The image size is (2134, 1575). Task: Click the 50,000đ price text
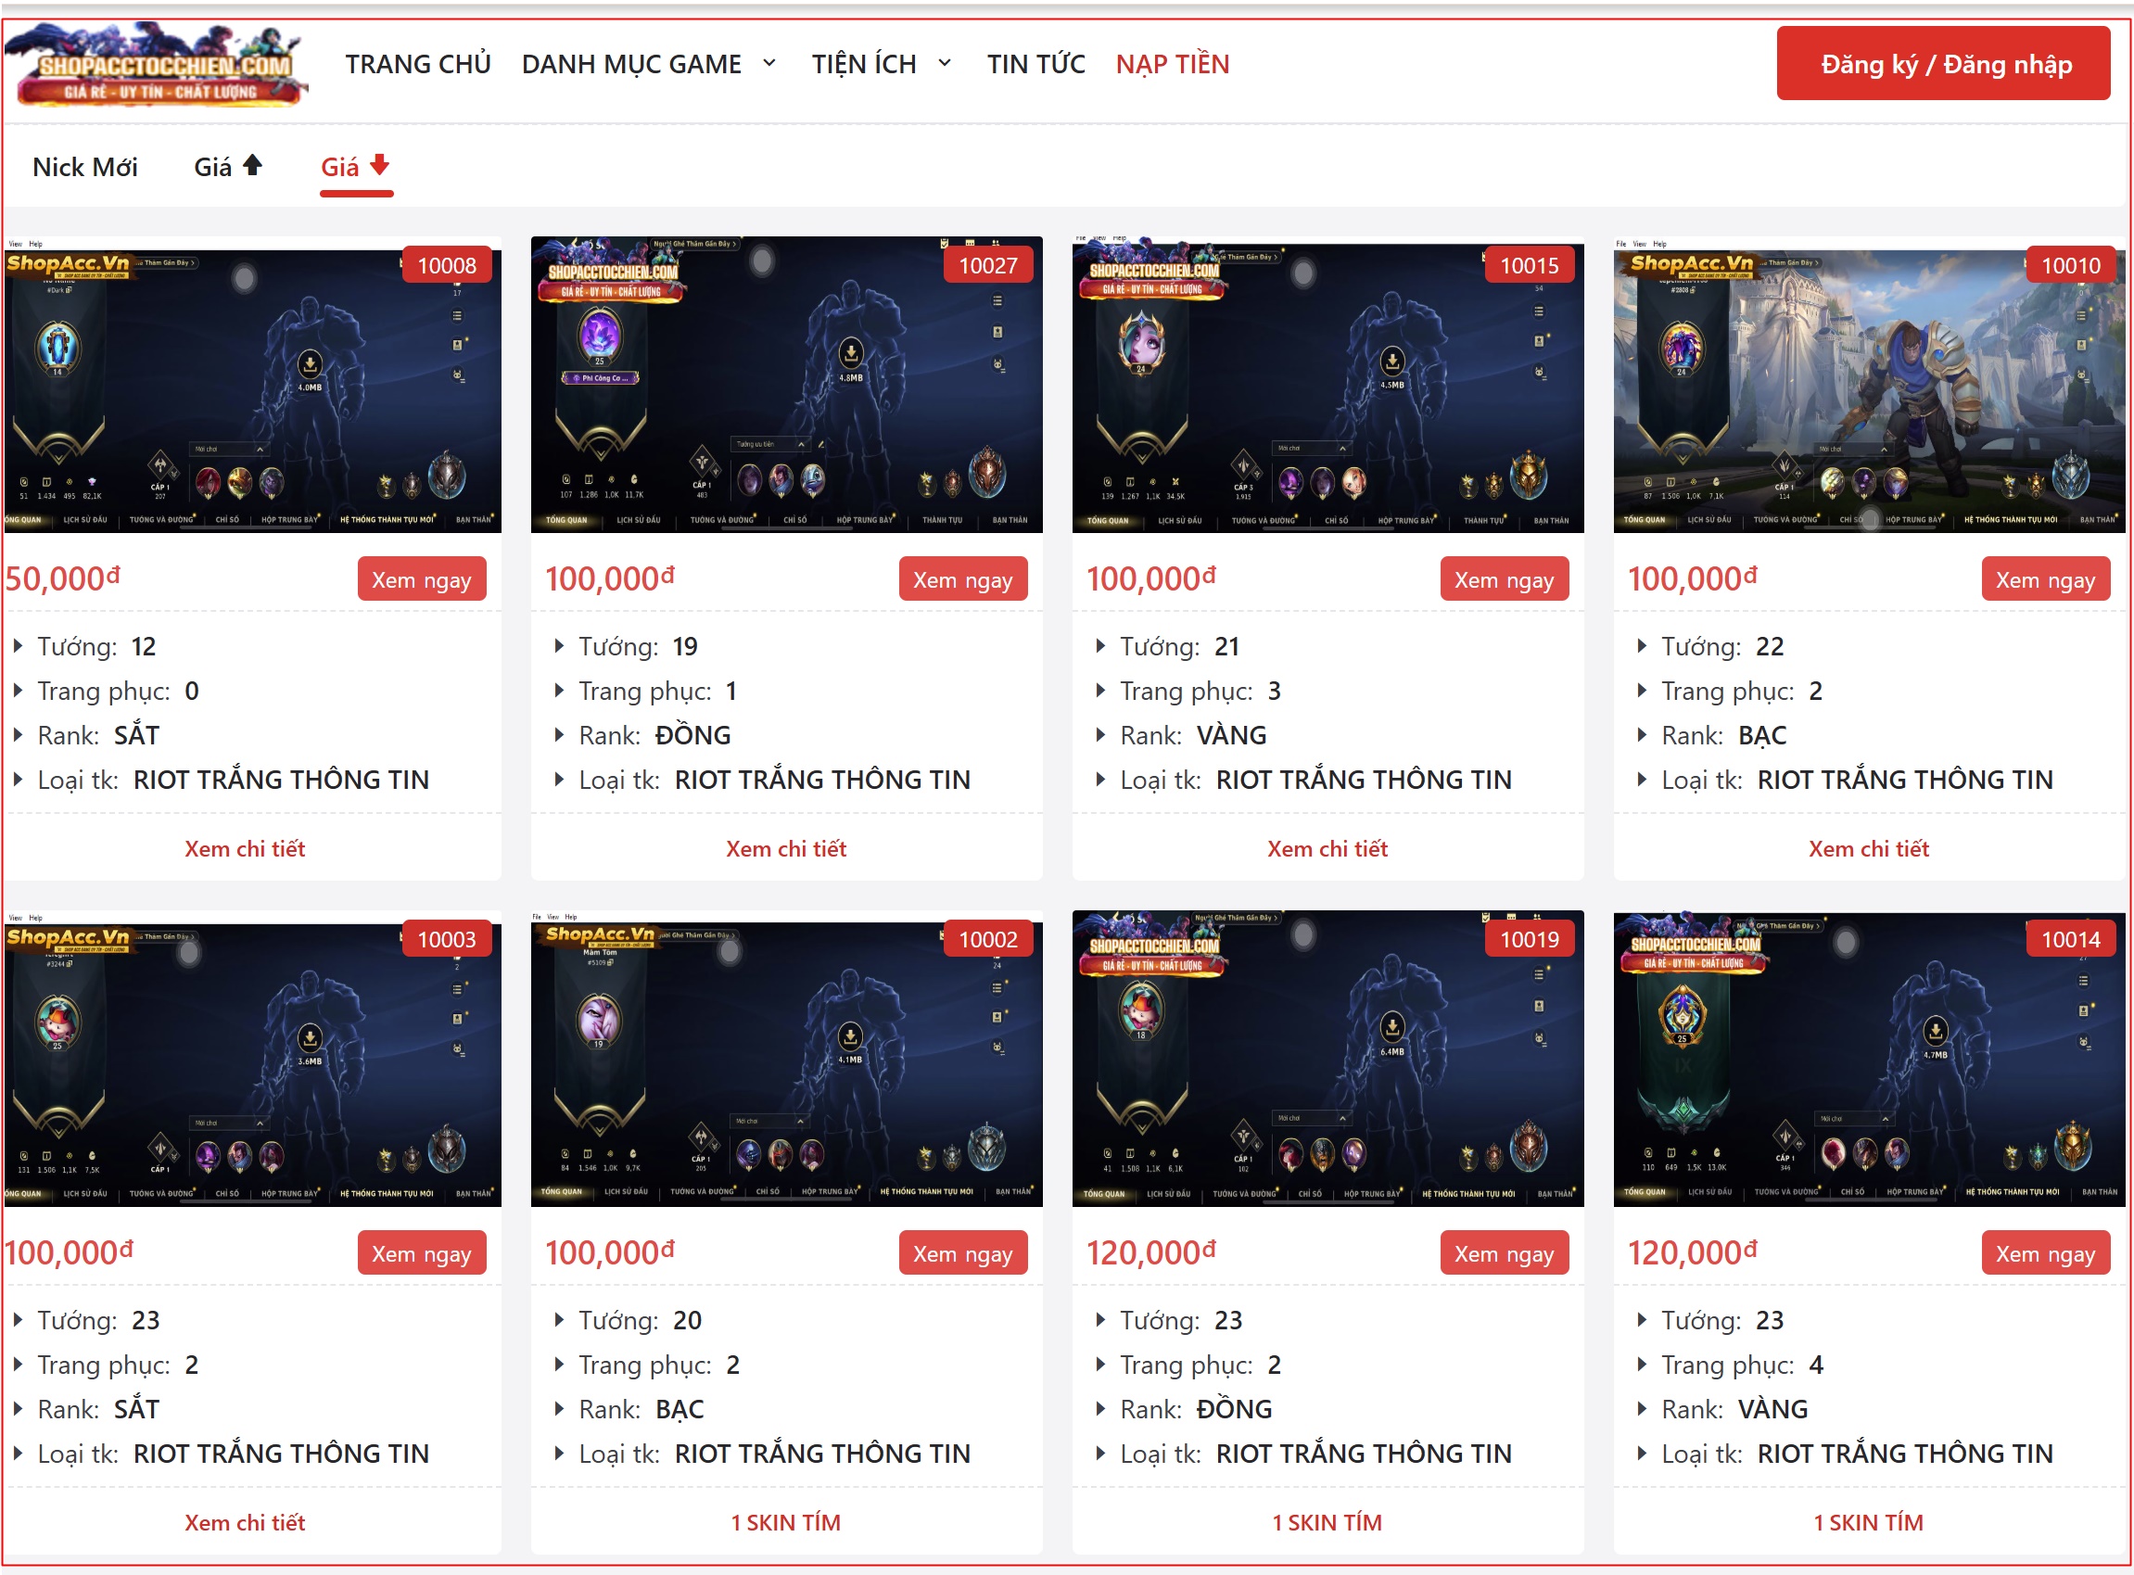pyautogui.click(x=63, y=578)
